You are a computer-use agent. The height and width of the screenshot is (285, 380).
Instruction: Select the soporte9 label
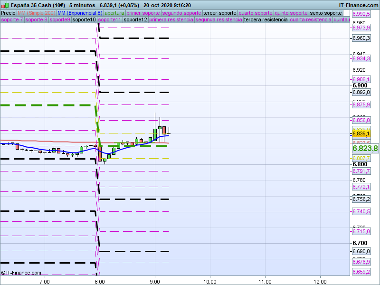(60, 19)
